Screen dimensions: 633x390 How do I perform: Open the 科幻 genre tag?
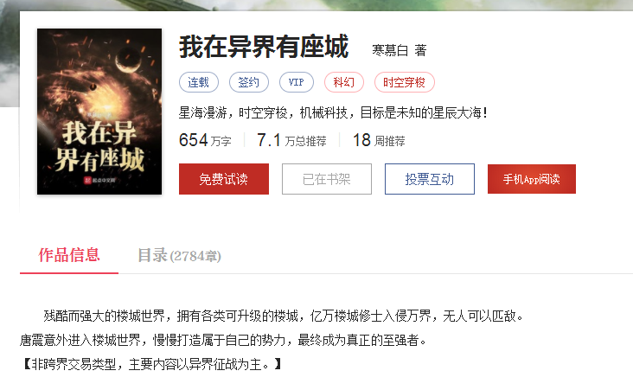coord(344,82)
